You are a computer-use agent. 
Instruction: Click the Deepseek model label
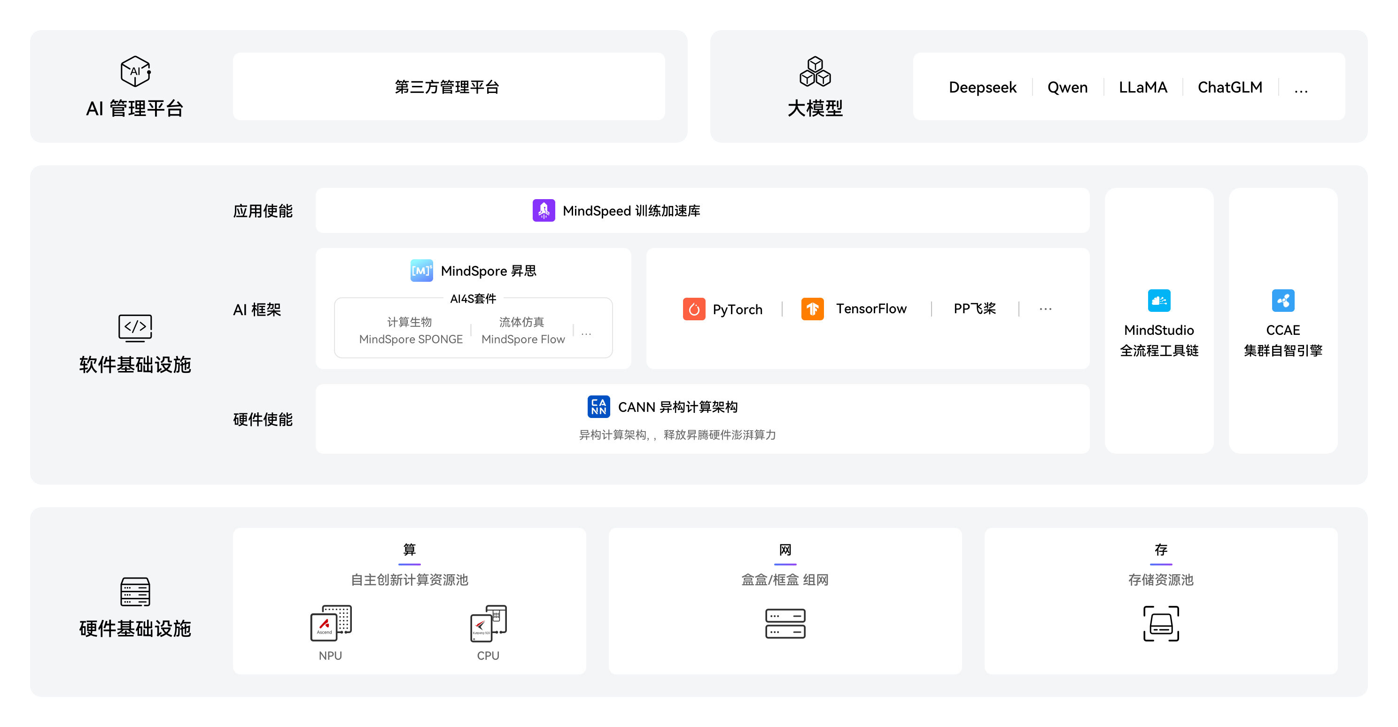click(x=982, y=87)
